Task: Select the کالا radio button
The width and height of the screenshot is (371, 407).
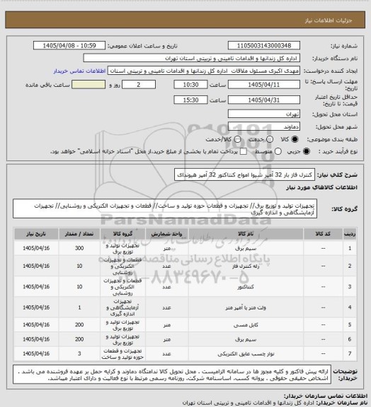Action: tap(295, 139)
